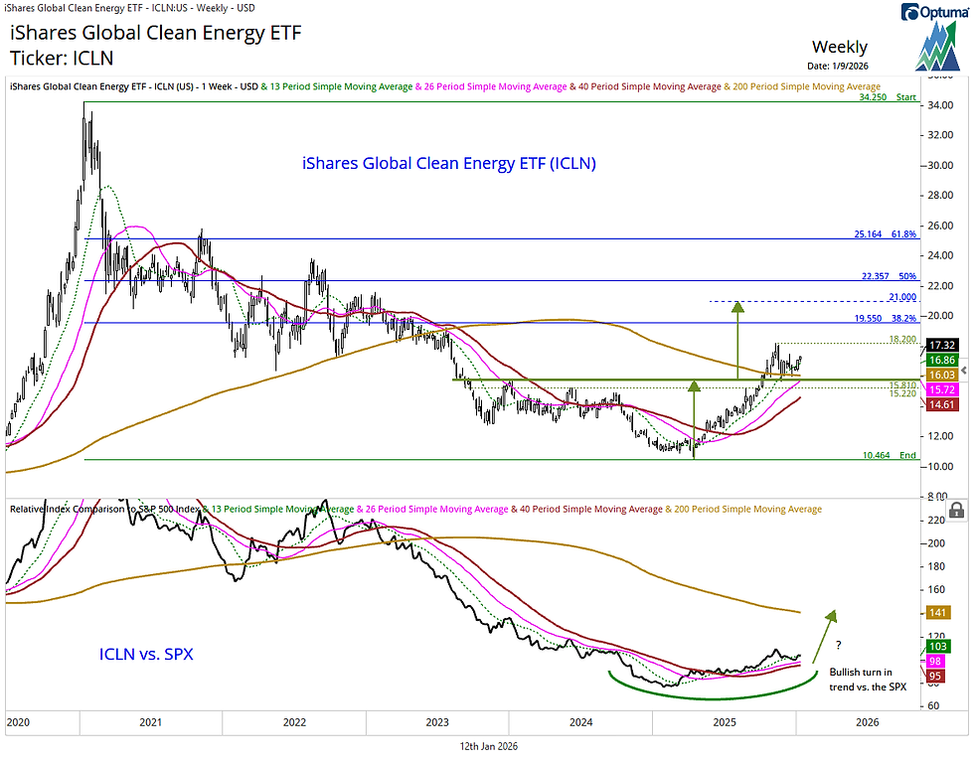Click 200 Period SMA legend in lower pane

pyautogui.click(x=743, y=510)
